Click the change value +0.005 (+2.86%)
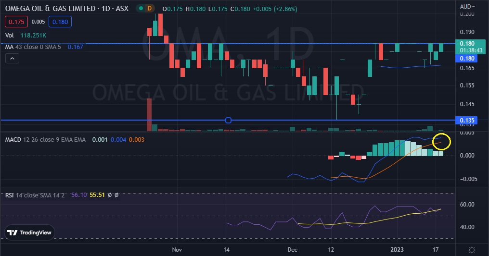Screen dimensions: 489x256 tap(275, 9)
